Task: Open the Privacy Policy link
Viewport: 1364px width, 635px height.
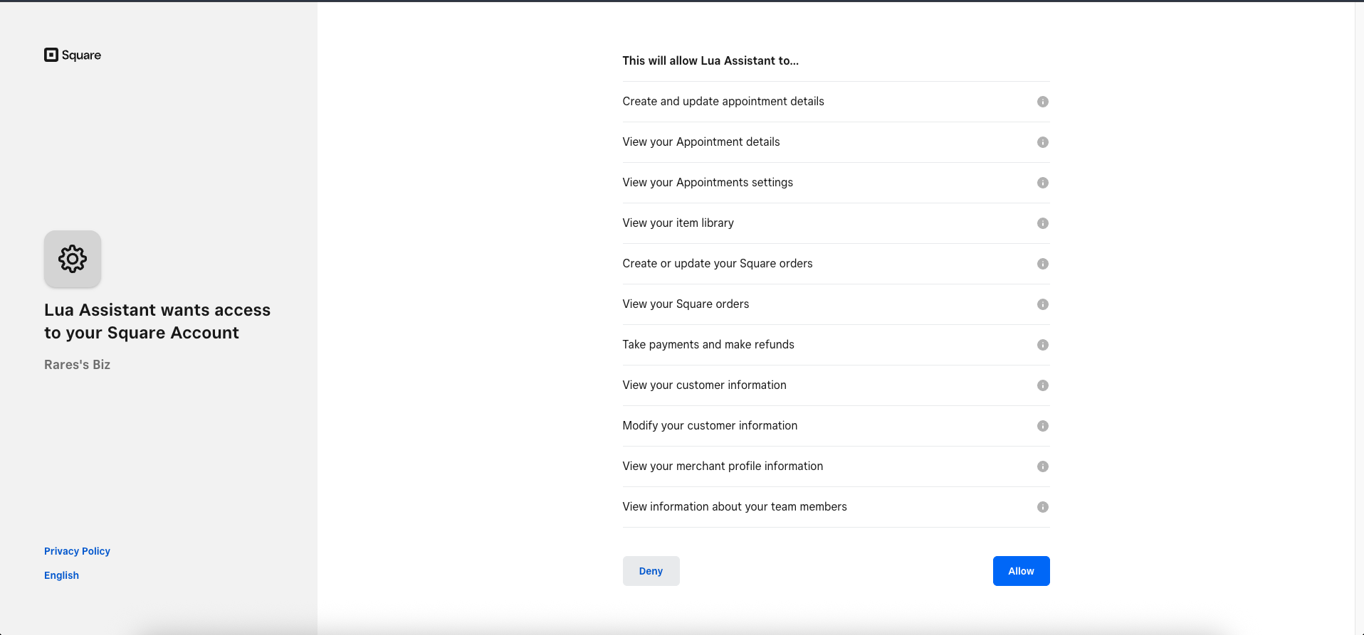Action: click(77, 551)
